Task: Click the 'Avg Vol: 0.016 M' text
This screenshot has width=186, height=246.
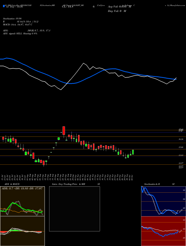Action: click(x=119, y=7)
